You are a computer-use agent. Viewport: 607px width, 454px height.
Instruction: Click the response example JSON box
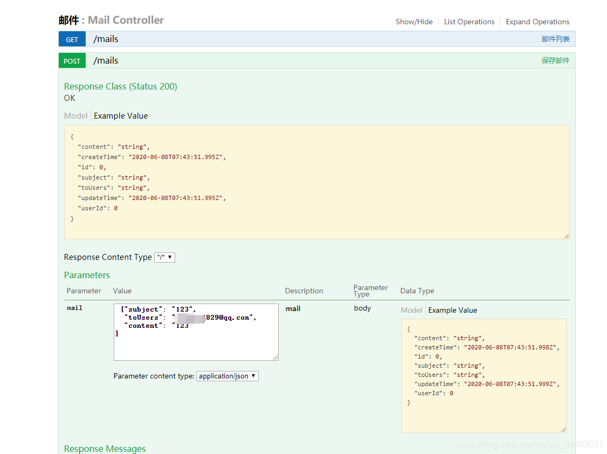316,182
